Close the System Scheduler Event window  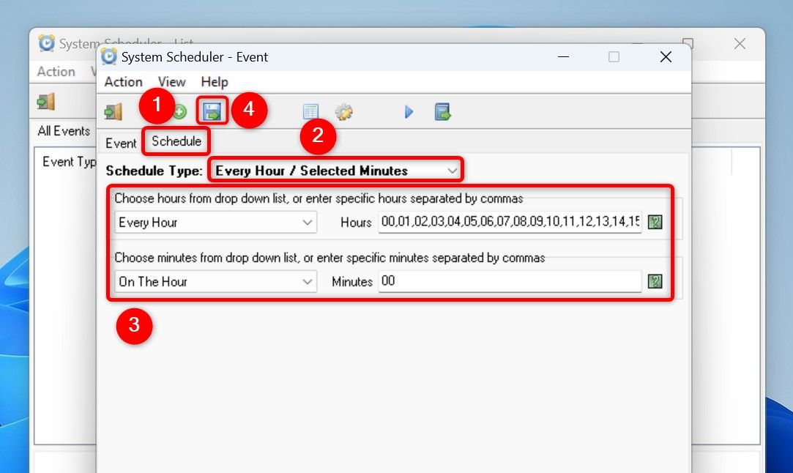pyautogui.click(x=666, y=56)
